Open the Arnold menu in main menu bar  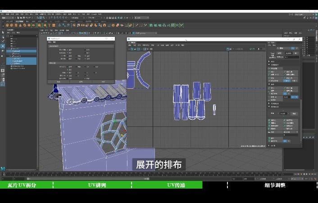click(94, 14)
